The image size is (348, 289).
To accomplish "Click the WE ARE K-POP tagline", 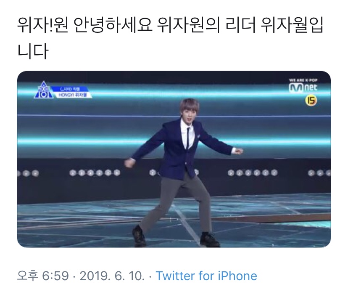I will [303, 80].
